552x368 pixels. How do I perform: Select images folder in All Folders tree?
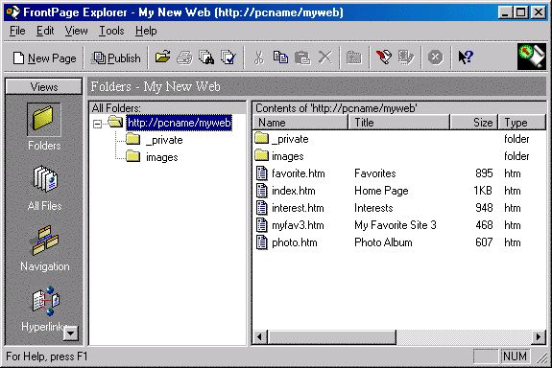161,157
